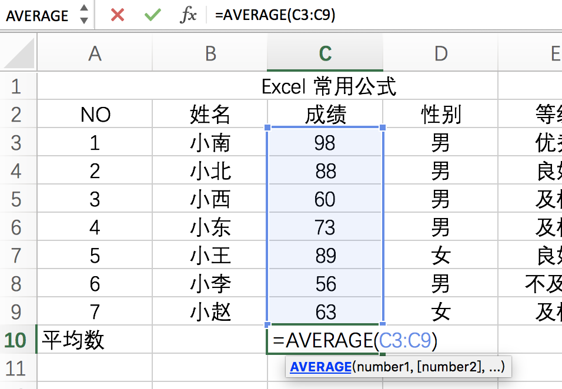Click into the formula bar text
Image resolution: width=562 pixels, height=389 pixels.
(x=275, y=15)
